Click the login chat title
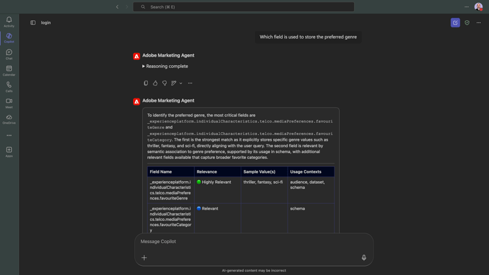489x275 pixels. [x=46, y=22]
